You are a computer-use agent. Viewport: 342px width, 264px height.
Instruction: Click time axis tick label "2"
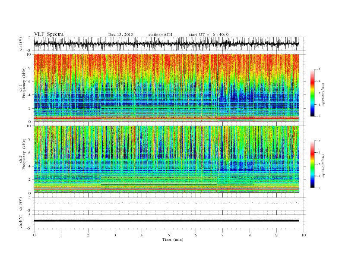pos(88,235)
